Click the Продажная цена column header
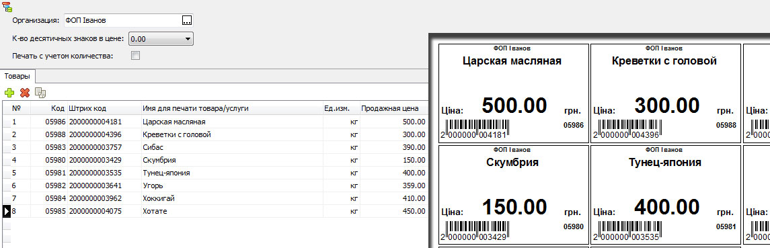770x248 pixels. point(394,108)
